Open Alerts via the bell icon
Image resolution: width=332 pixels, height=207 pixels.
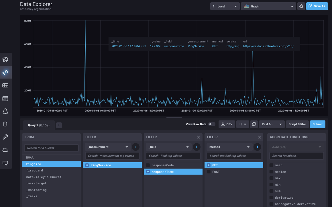point(6,111)
